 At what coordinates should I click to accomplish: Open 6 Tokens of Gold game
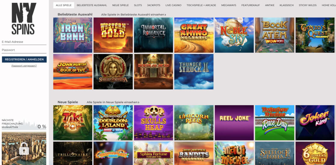pos(315,153)
